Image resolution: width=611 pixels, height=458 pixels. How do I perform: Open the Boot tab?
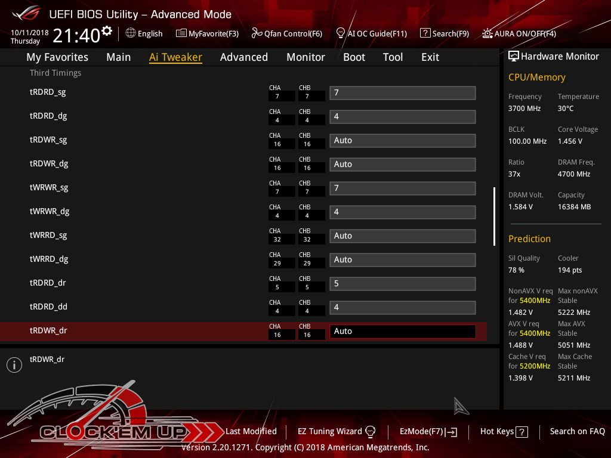[x=354, y=57]
